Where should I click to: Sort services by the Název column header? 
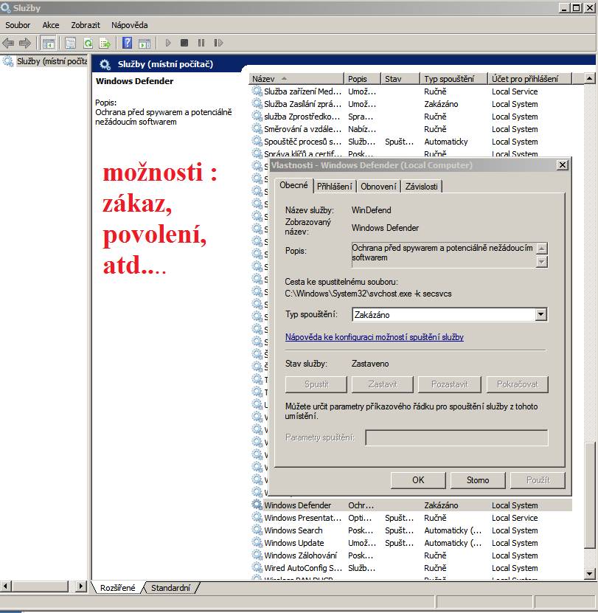pos(296,79)
